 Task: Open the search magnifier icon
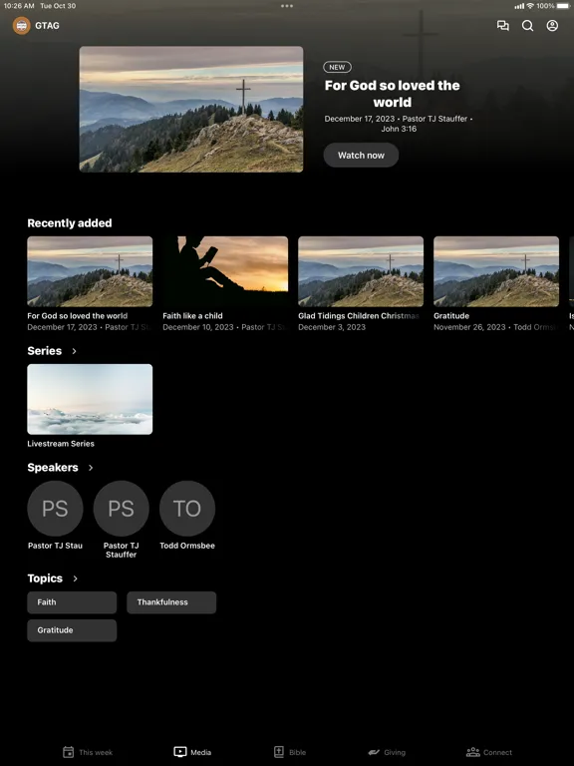click(x=527, y=25)
